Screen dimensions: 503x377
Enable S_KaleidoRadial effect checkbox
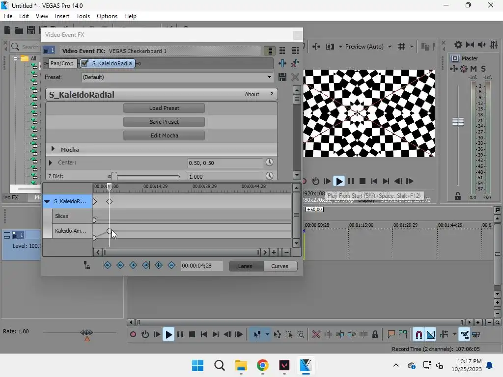pos(84,63)
